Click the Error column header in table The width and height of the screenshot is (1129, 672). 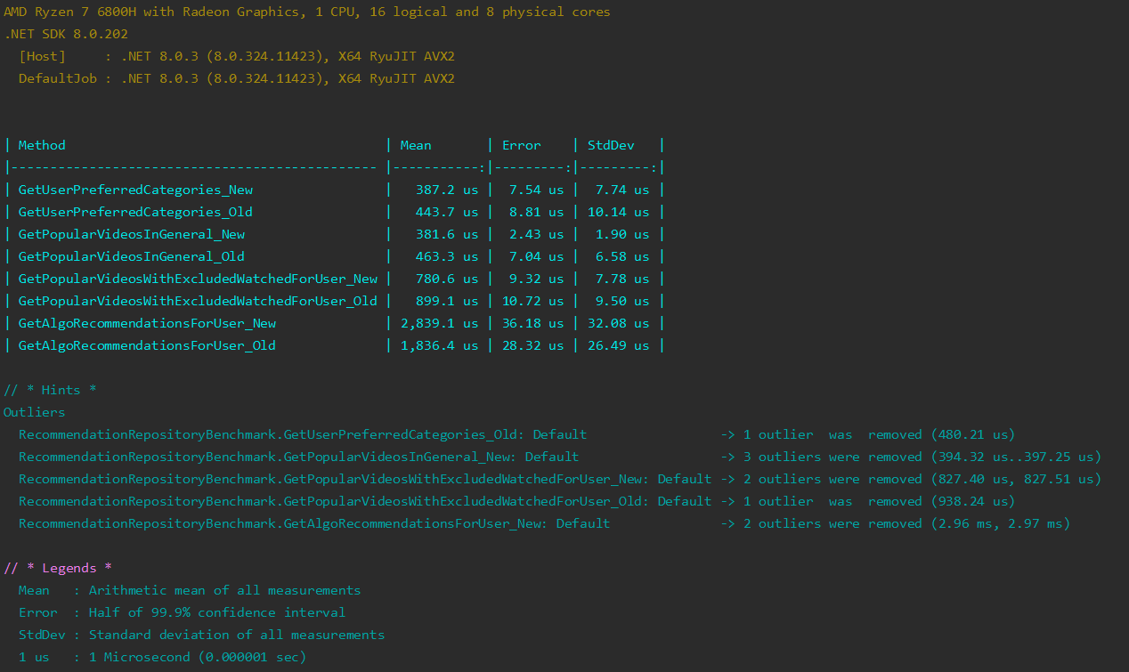pyautogui.click(x=521, y=145)
